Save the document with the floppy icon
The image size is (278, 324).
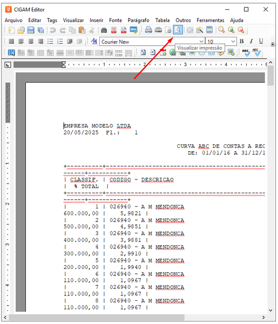tap(31, 30)
